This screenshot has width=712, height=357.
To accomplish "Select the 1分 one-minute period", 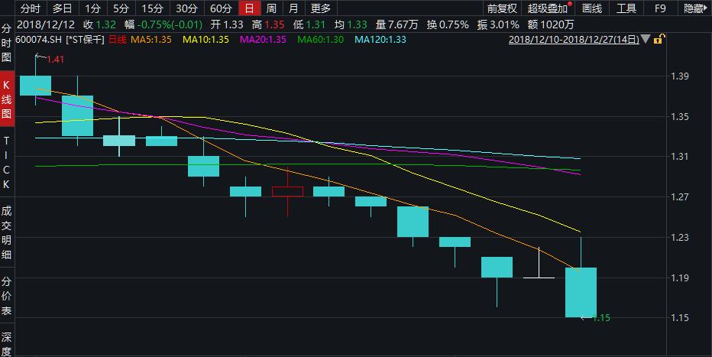I will pyautogui.click(x=92, y=8).
